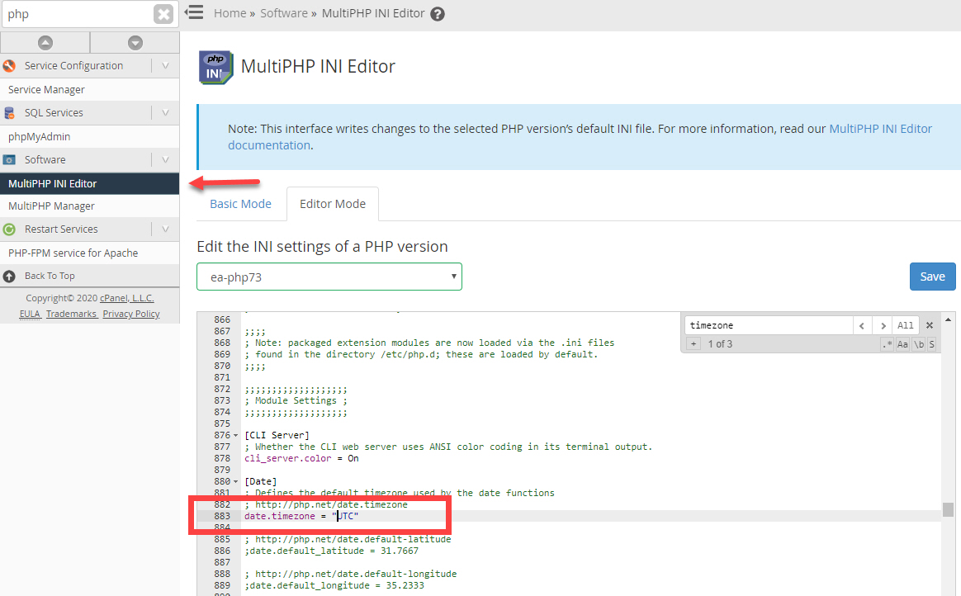Viewport: 961px width, 596px height.
Task: Click editor scrollbar up arrow
Action: (x=948, y=319)
